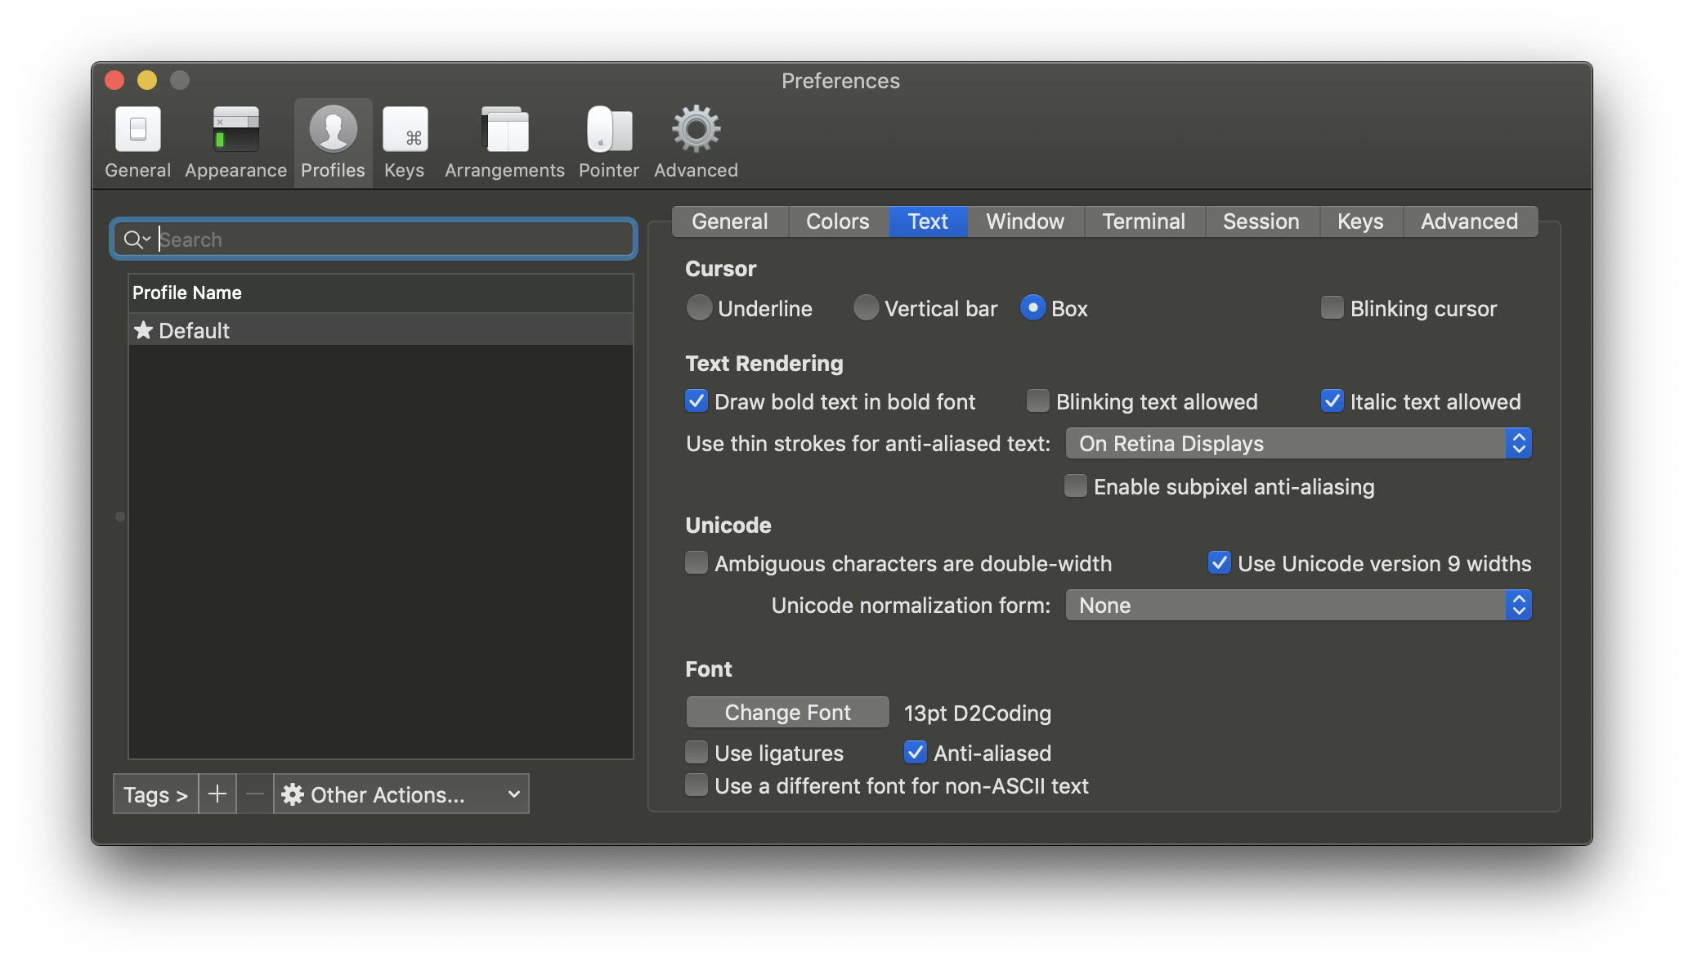Open the thin strokes anti-aliased dropdown
The height and width of the screenshot is (966, 1684).
(1298, 444)
